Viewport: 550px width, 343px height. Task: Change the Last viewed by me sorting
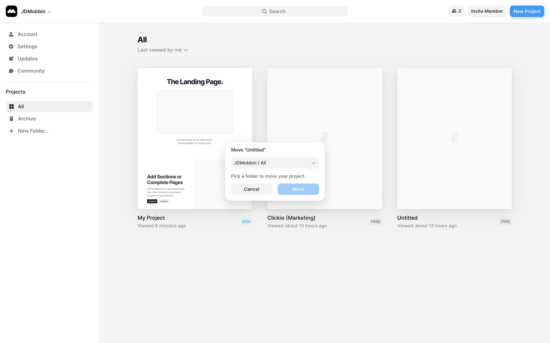coord(162,50)
